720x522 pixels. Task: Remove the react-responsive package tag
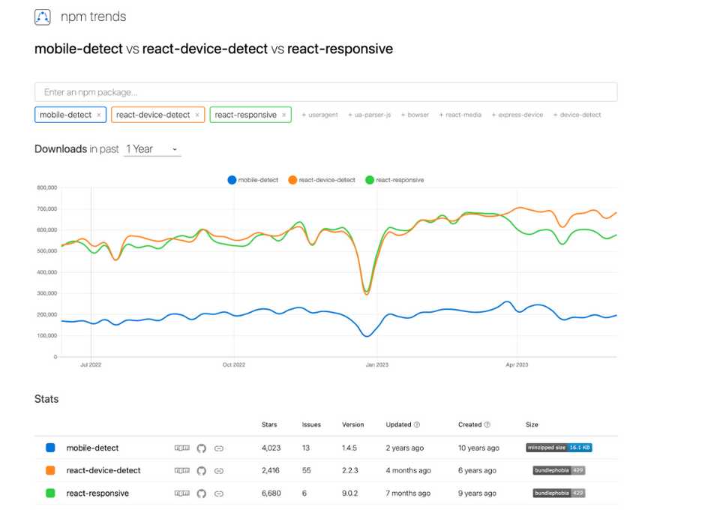[x=283, y=115]
